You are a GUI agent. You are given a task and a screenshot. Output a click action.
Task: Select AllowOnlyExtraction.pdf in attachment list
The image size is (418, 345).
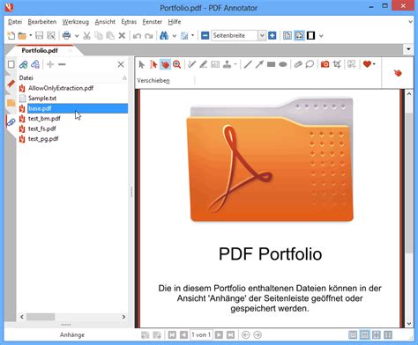coord(61,88)
